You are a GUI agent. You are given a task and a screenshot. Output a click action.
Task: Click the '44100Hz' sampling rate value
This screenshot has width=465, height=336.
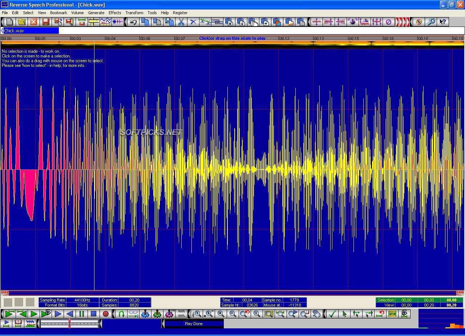point(82,300)
